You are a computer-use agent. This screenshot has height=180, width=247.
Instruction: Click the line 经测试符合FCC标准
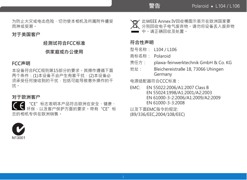(x=64, y=43)
